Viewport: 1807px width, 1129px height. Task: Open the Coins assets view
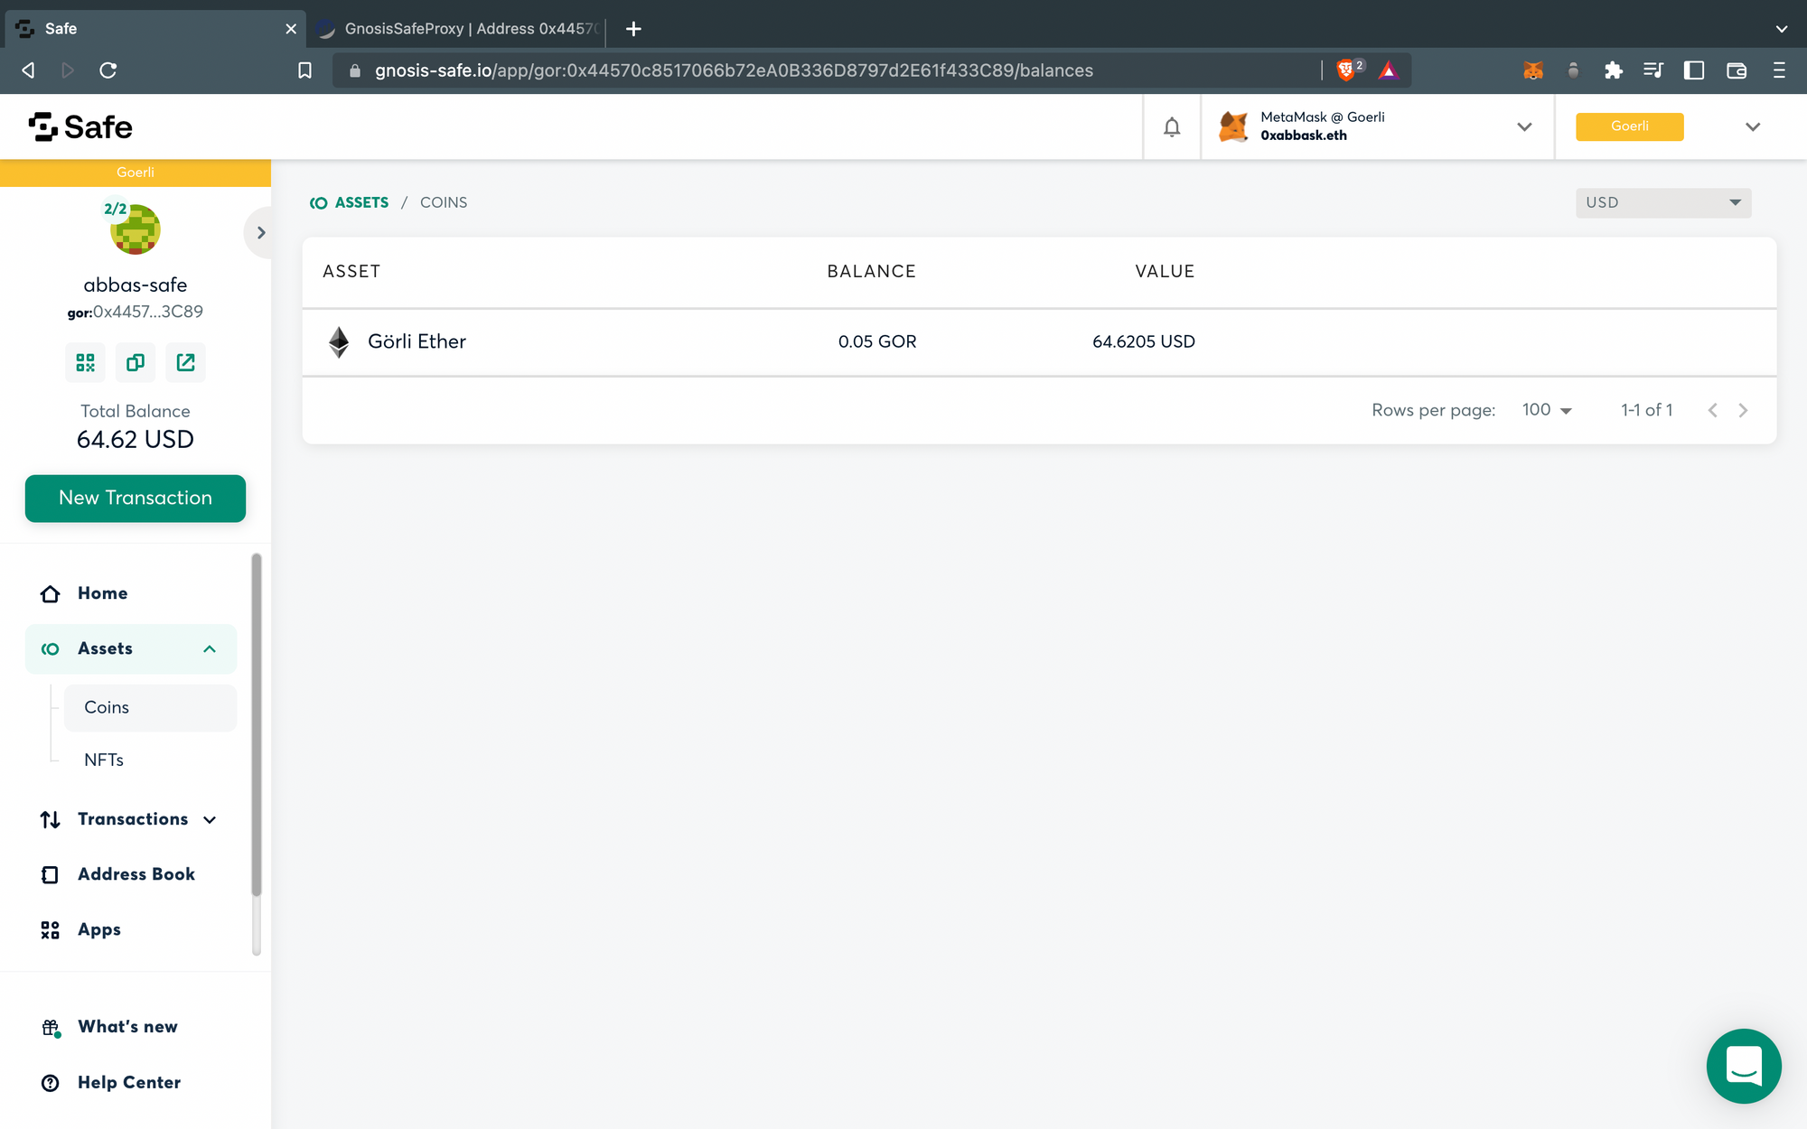tap(106, 707)
